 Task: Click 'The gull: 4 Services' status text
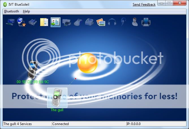[18, 124]
